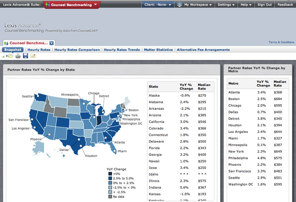
Task: Click the Miami map marker
Action: [114, 151]
